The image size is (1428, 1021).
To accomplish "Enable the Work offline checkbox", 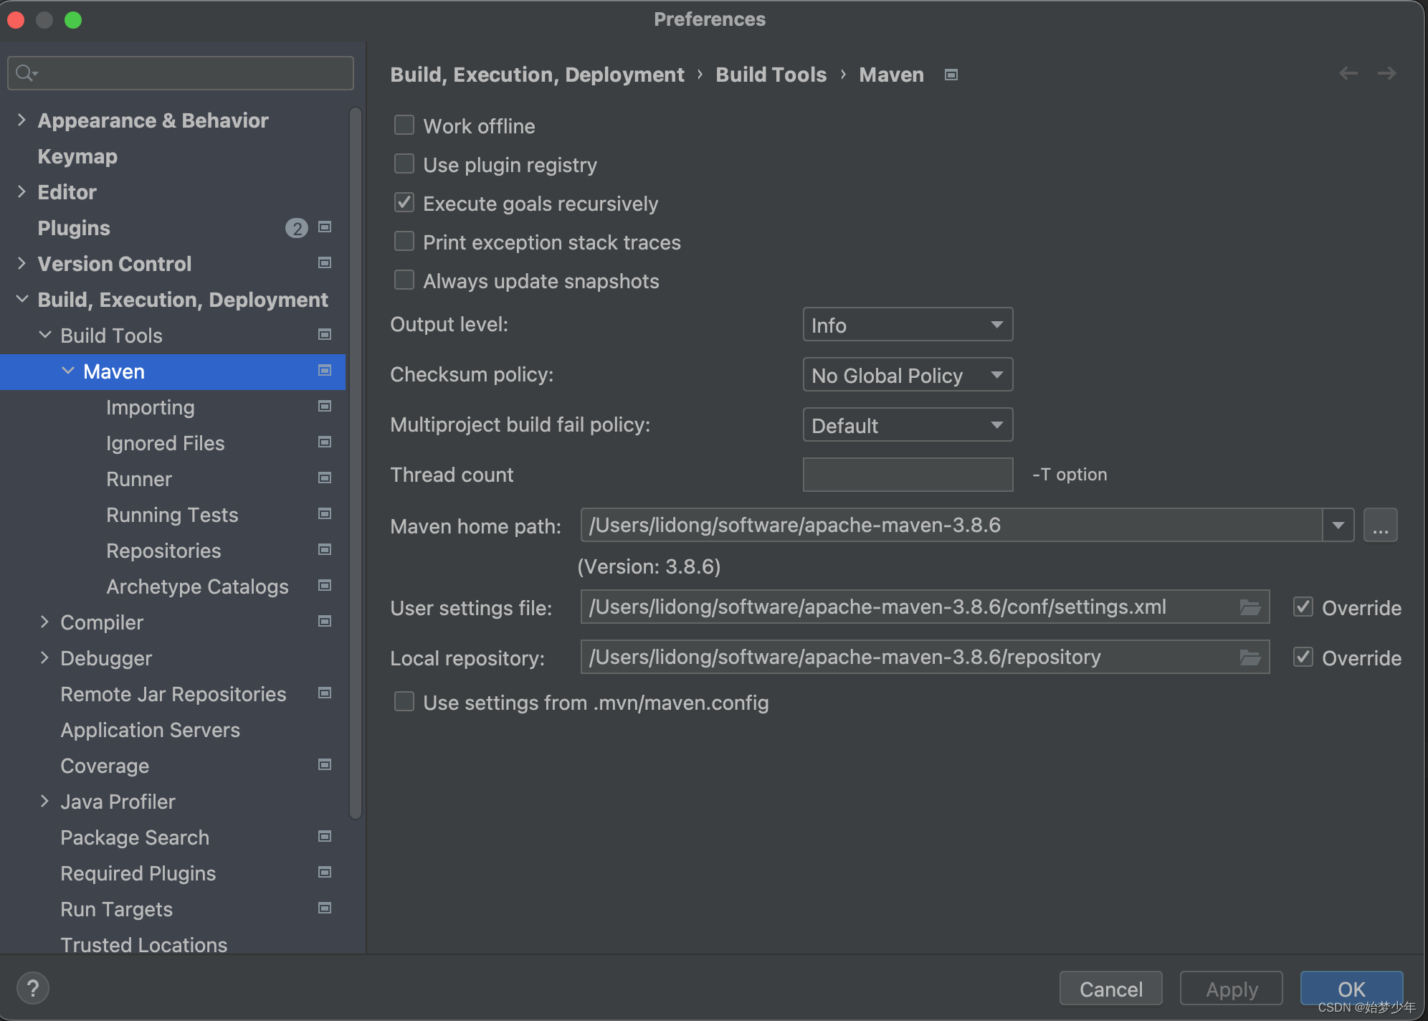I will (404, 125).
